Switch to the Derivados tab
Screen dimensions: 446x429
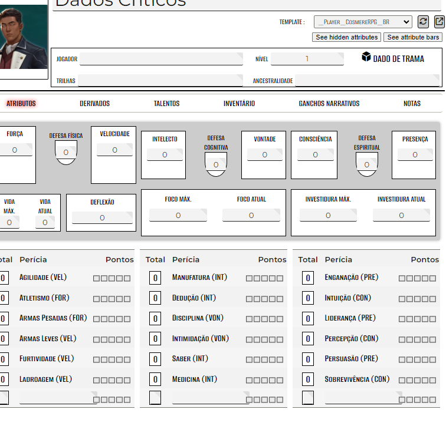pyautogui.click(x=94, y=103)
